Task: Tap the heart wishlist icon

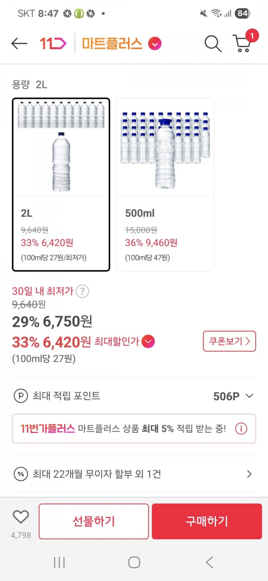Action: click(21, 517)
